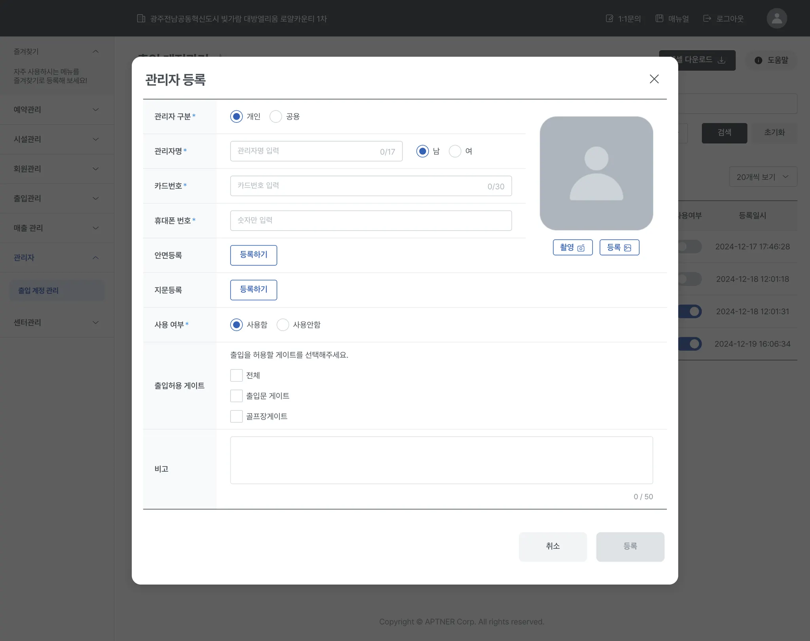This screenshot has height=641, width=810.
Task: Check the 전체 gates checkbox
Action: [237, 375]
